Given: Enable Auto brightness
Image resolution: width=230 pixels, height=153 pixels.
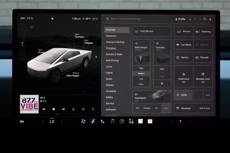Looking at the screenshot, I should pos(208,95).
